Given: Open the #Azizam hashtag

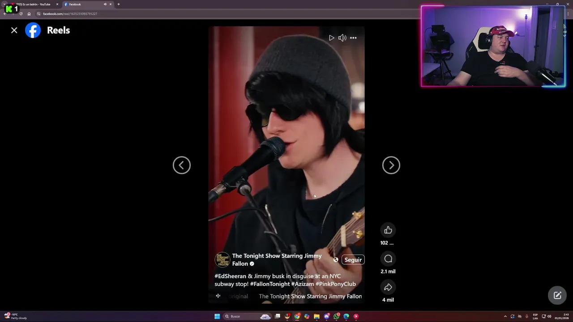Looking at the screenshot, I should click(303, 284).
